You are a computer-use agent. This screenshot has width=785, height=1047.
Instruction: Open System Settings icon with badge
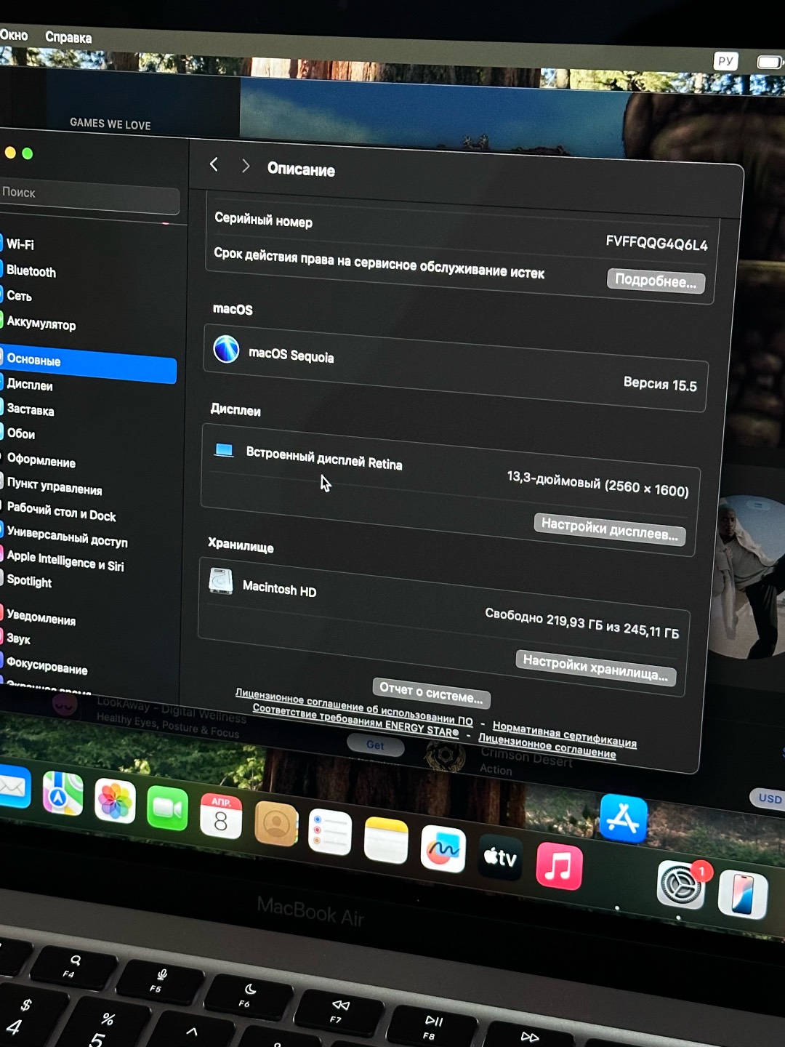pos(681,885)
